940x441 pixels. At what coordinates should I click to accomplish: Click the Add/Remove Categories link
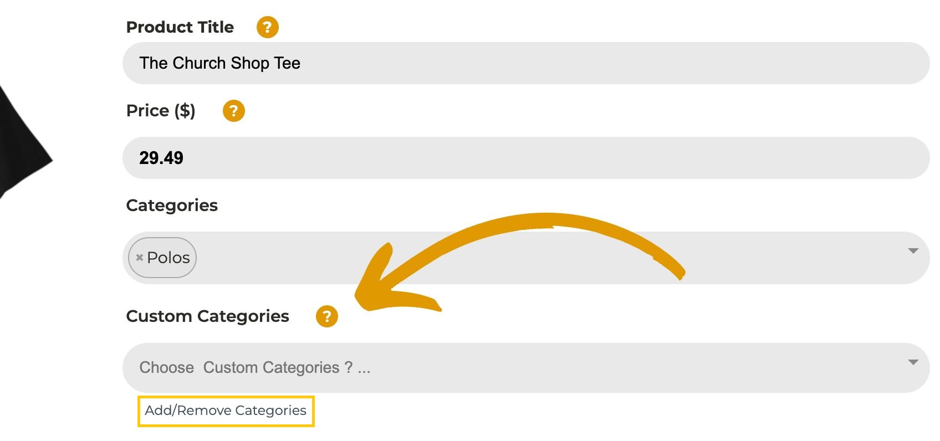coord(226,411)
